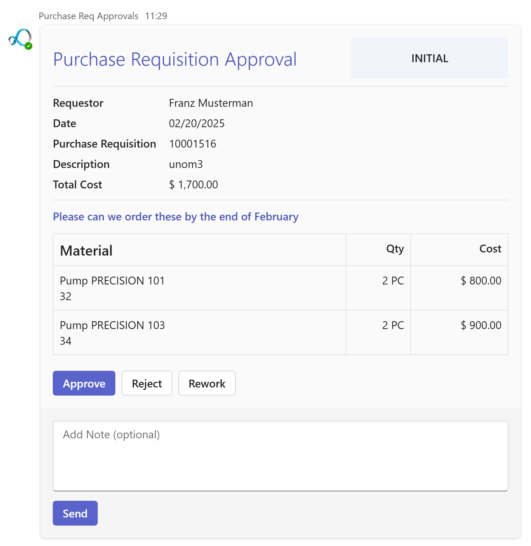
Task: Click the Purchase Req Approvals sender name
Action: click(88, 16)
